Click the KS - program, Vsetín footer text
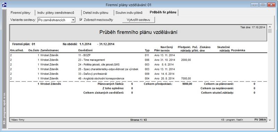 [x=232, y=120]
